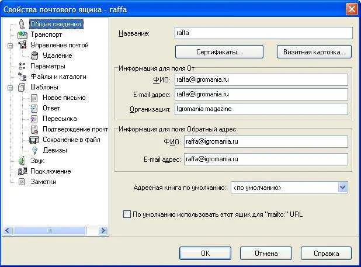Click the person icon beside Общие сведения
This screenshot has width=361, height=267.
click(x=22, y=24)
